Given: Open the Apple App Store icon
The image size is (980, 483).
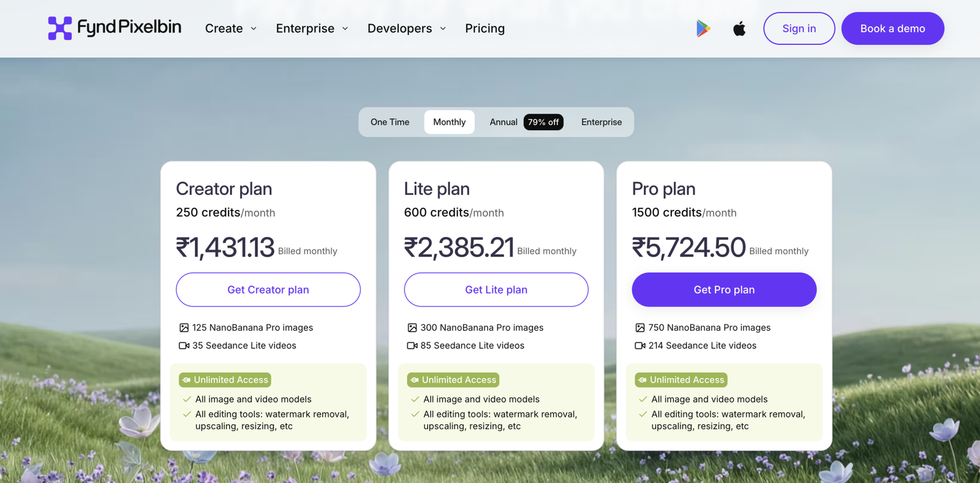Looking at the screenshot, I should pyautogui.click(x=739, y=28).
